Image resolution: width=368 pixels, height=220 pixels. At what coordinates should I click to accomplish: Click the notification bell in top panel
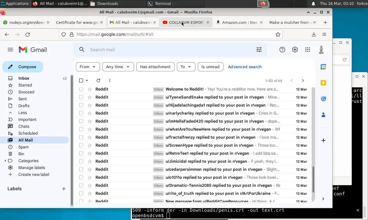point(313,3)
